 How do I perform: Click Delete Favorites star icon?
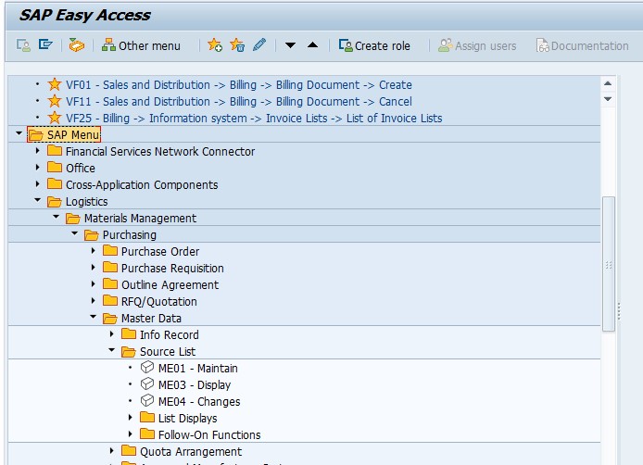pos(237,45)
